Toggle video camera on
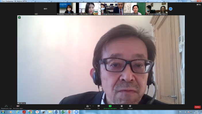 click(x=18, y=107)
